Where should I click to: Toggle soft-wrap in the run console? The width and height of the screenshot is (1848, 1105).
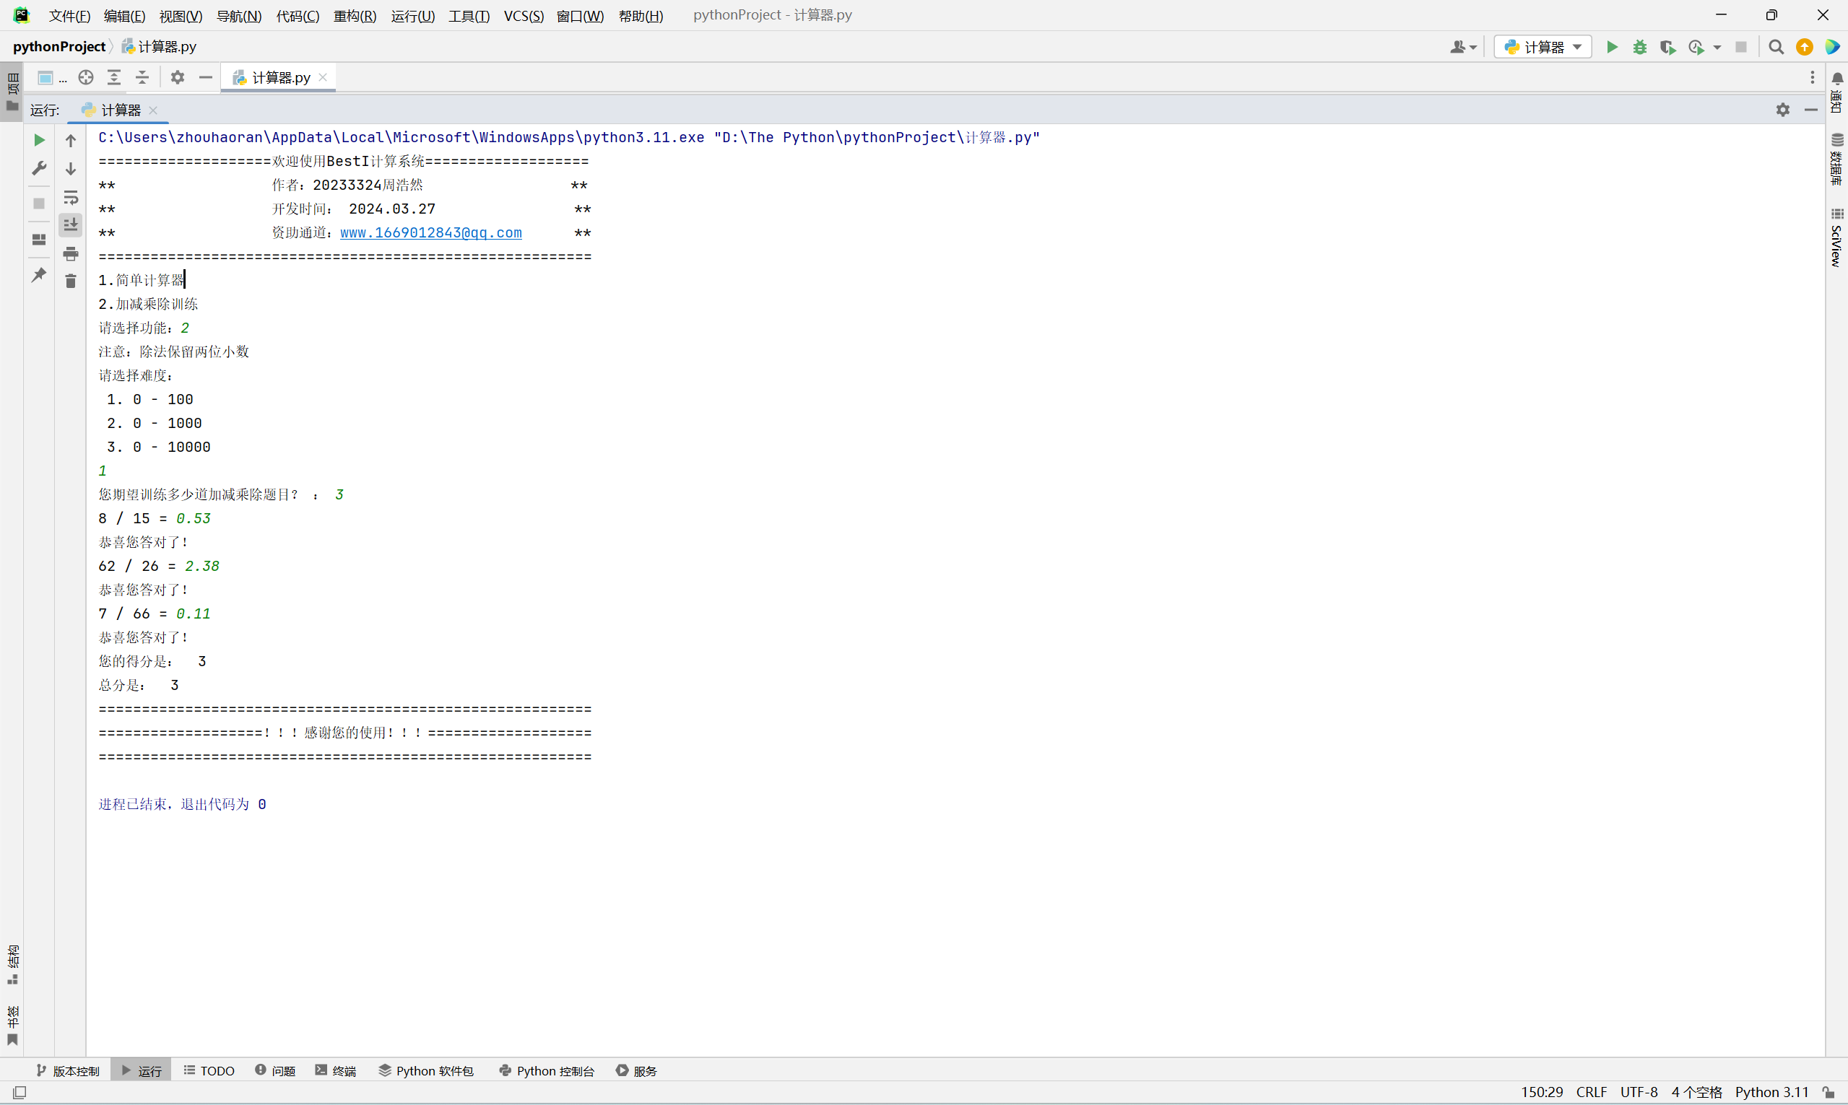tap(71, 197)
